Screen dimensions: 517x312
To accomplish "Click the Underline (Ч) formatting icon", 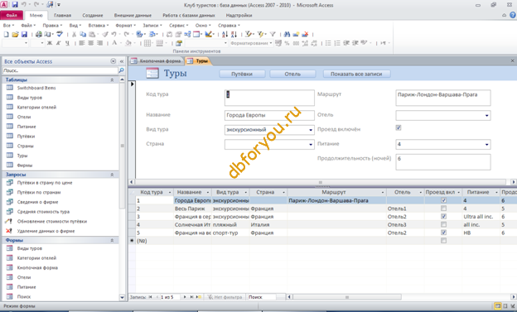I will [67, 43].
